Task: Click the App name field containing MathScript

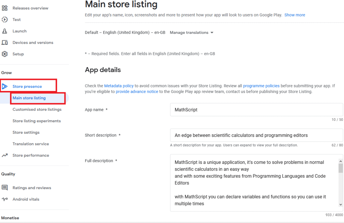Action: point(256,109)
